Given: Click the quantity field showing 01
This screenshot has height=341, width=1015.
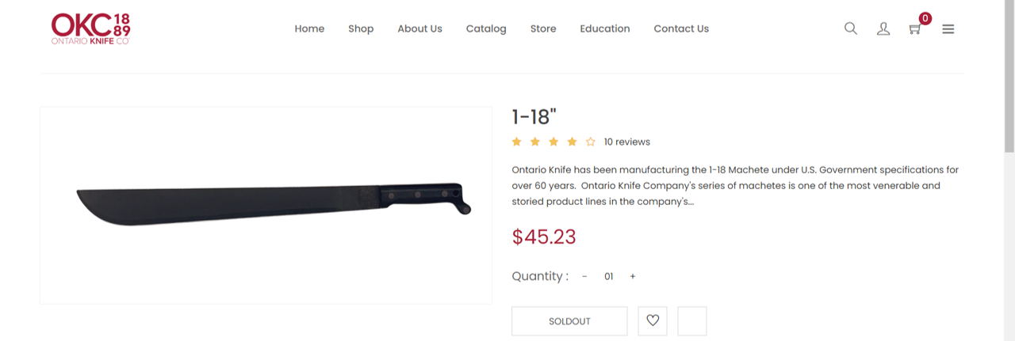Looking at the screenshot, I should [x=609, y=277].
